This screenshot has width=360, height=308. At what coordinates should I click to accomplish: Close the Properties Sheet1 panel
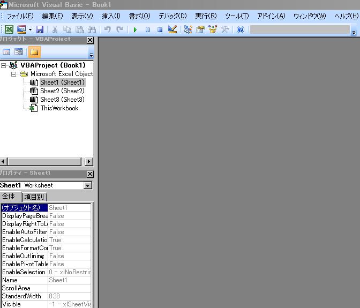(90, 174)
